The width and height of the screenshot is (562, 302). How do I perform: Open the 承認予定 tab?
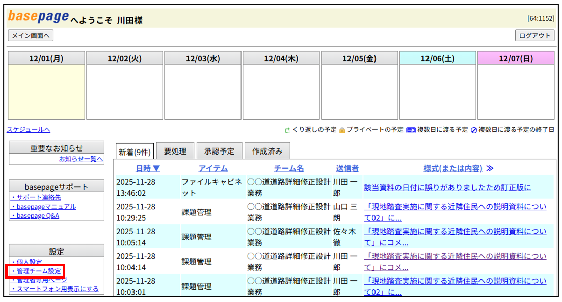[219, 152]
